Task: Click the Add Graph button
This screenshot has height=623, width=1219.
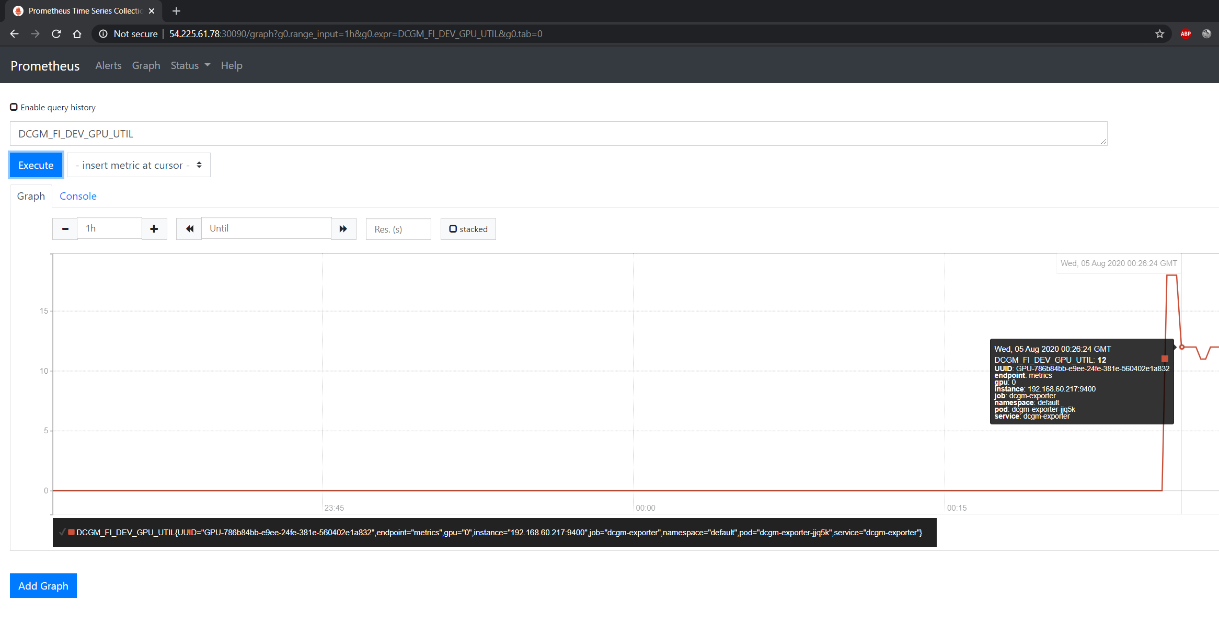Action: [x=43, y=586]
